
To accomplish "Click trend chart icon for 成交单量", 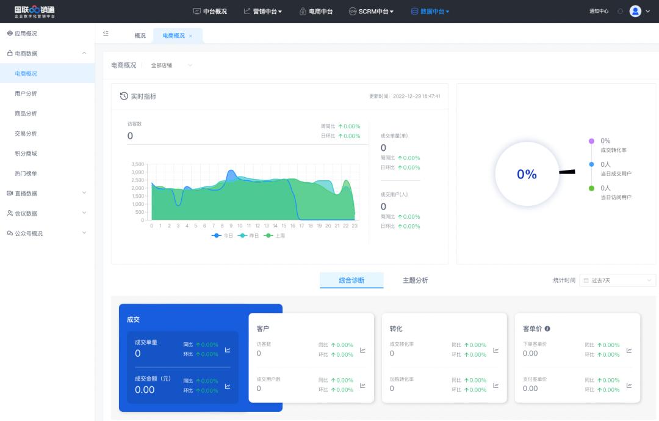I will coord(228,350).
